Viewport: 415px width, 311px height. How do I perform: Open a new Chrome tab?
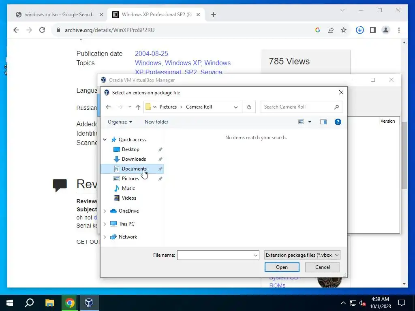[214, 15]
